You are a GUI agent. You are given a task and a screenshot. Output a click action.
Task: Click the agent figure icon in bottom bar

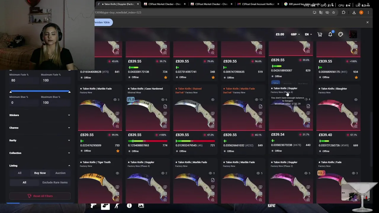117,206
